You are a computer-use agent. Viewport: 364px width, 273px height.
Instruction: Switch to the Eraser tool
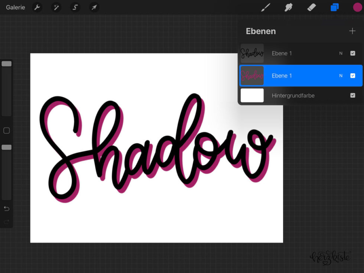pos(311,7)
